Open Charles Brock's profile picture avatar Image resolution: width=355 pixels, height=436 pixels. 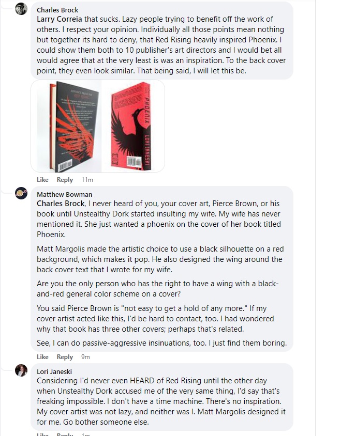[21, 9]
